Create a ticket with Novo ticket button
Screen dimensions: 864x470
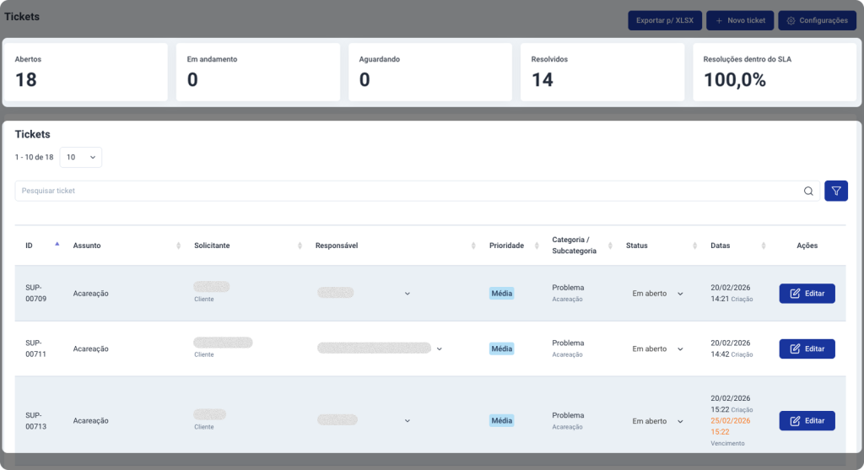(x=740, y=20)
